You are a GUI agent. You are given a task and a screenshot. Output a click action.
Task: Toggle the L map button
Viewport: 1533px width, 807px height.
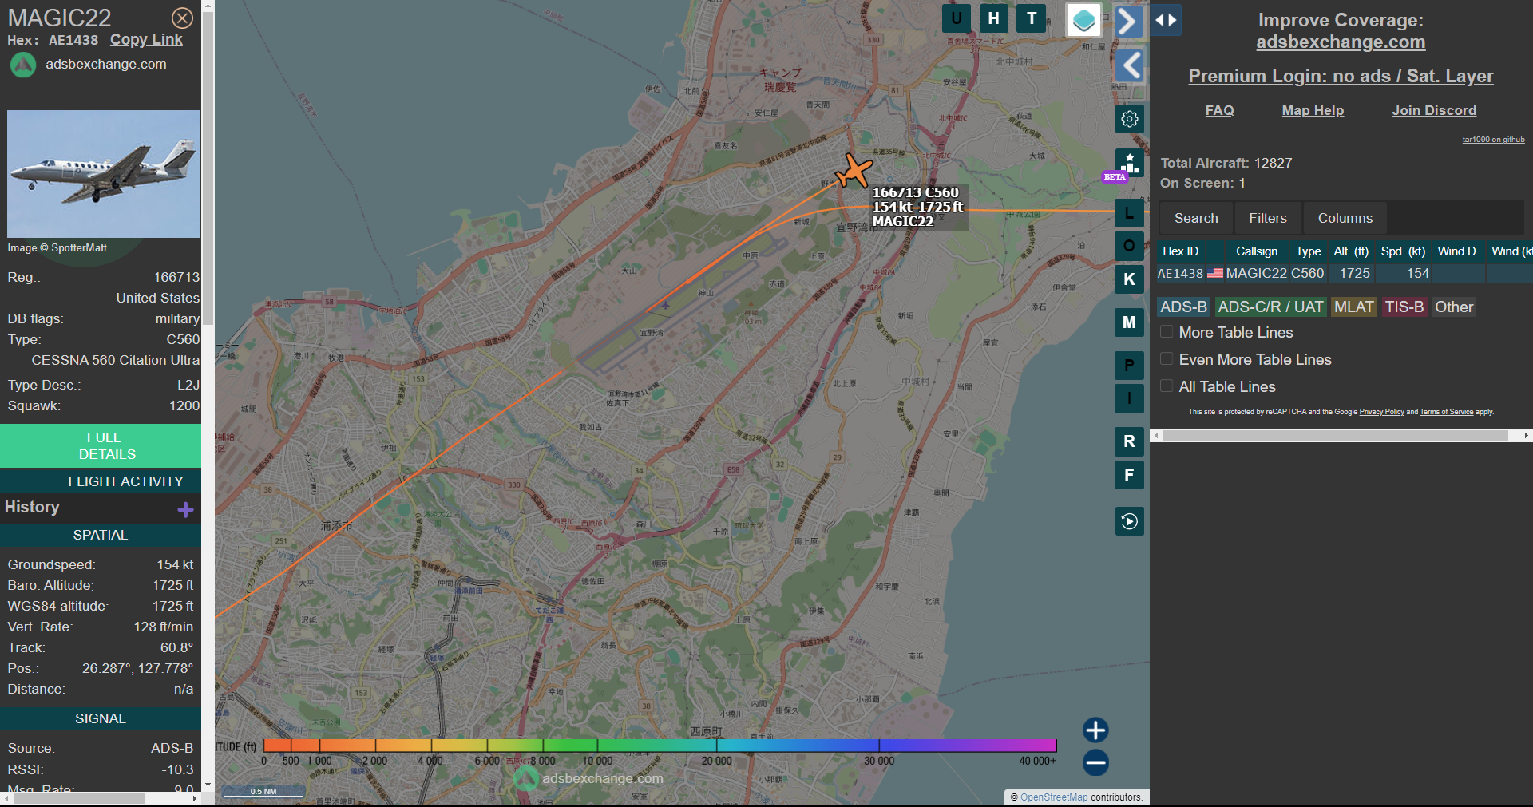[x=1129, y=213]
